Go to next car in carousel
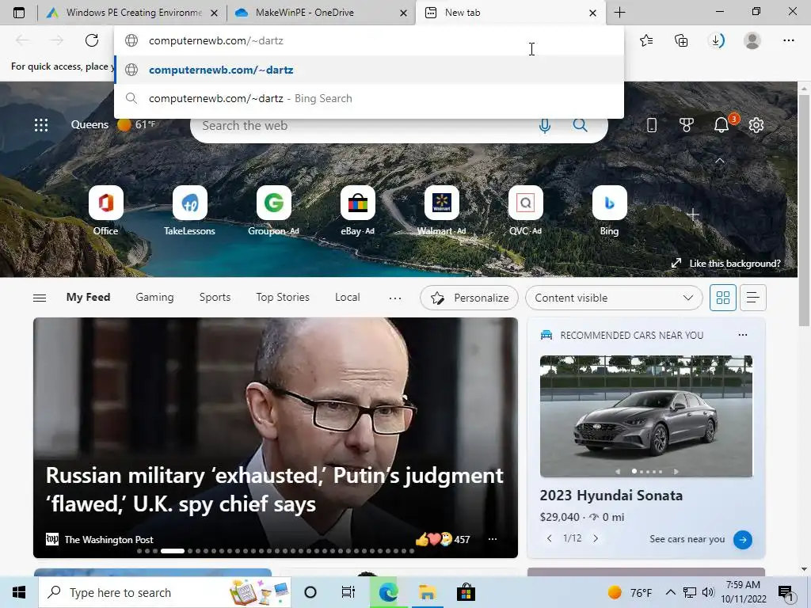This screenshot has width=811, height=608. pyautogui.click(x=596, y=538)
